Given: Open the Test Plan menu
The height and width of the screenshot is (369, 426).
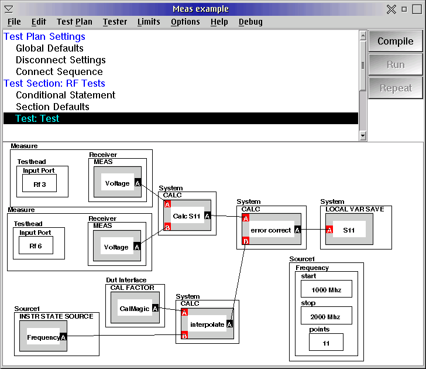Looking at the screenshot, I should pyautogui.click(x=74, y=22).
